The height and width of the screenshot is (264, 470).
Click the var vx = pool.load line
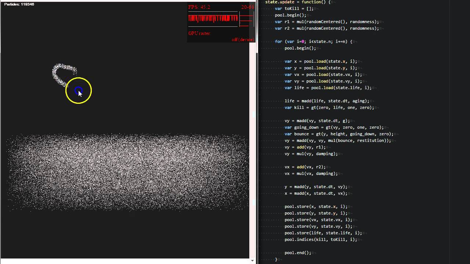pyautogui.click(x=323, y=74)
